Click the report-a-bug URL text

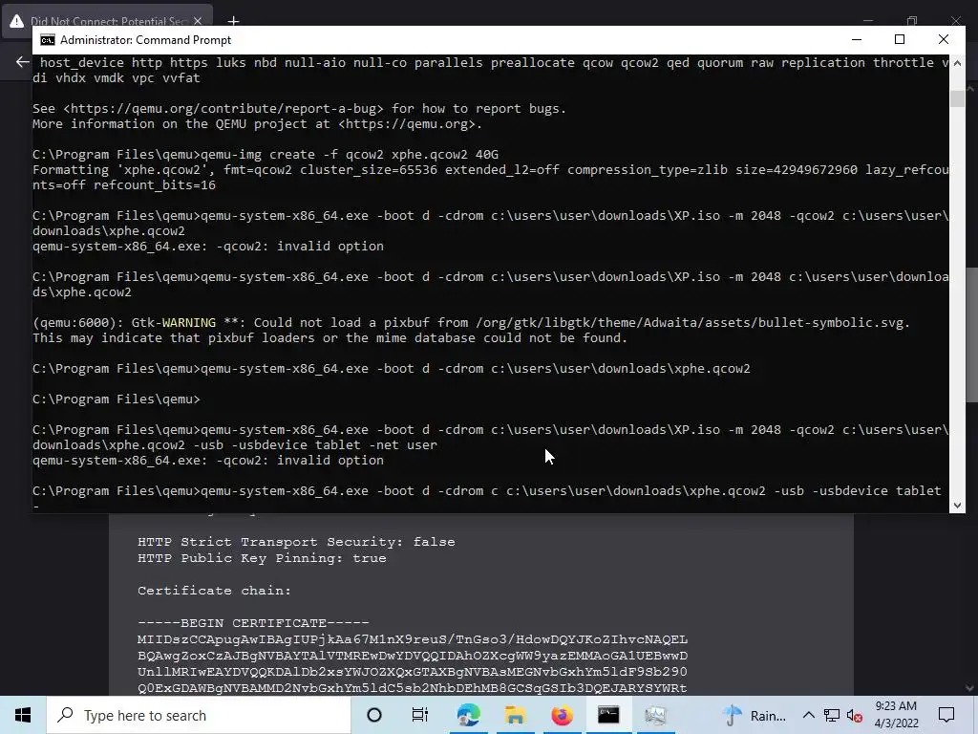click(x=223, y=109)
